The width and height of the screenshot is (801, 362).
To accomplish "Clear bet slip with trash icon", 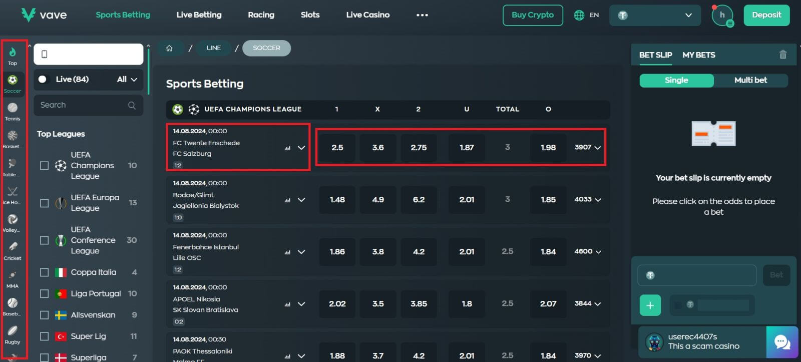I will (x=783, y=55).
